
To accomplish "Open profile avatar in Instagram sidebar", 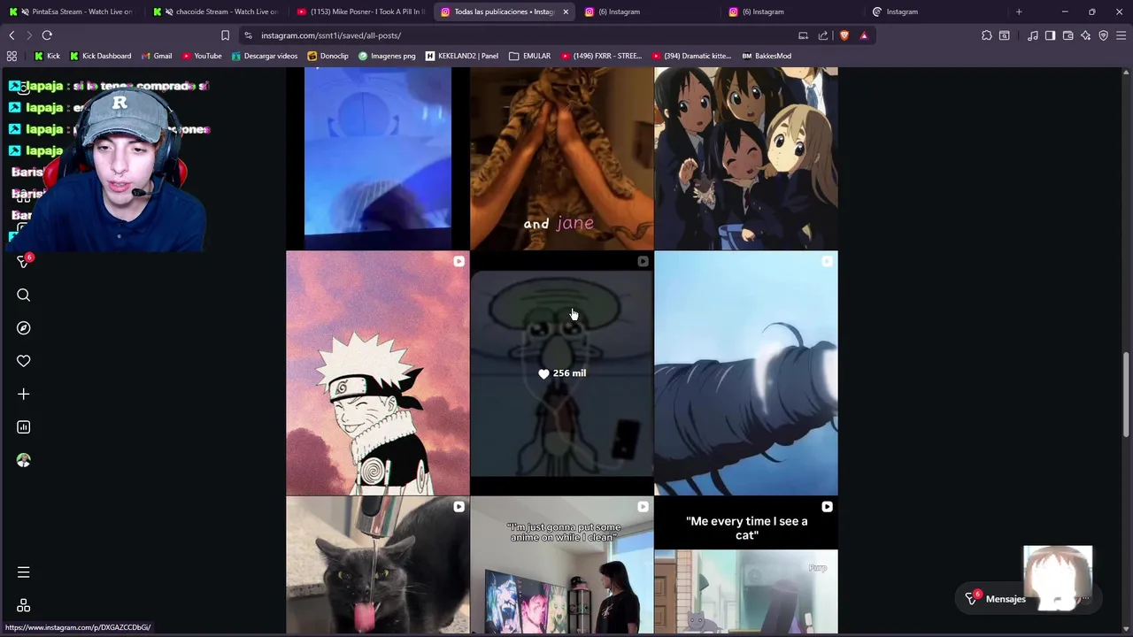I will click(x=24, y=460).
